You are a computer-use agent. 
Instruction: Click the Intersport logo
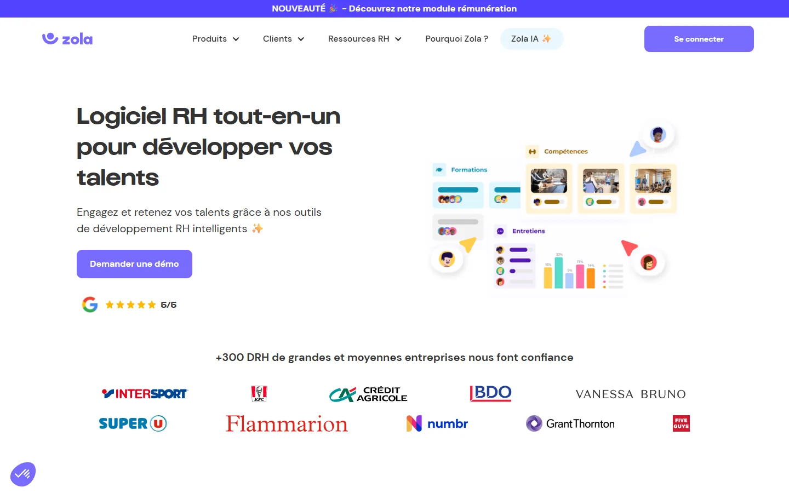pyautogui.click(x=145, y=393)
